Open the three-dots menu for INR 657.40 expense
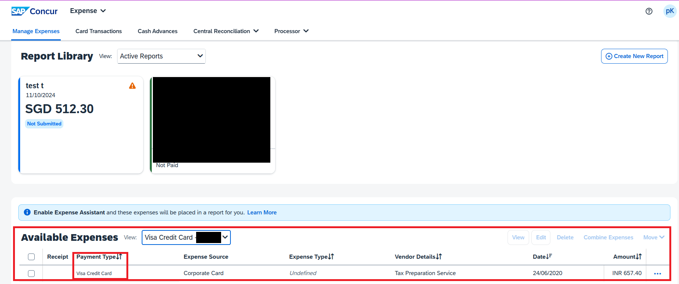Viewport: 679px width, 284px height. pos(657,274)
